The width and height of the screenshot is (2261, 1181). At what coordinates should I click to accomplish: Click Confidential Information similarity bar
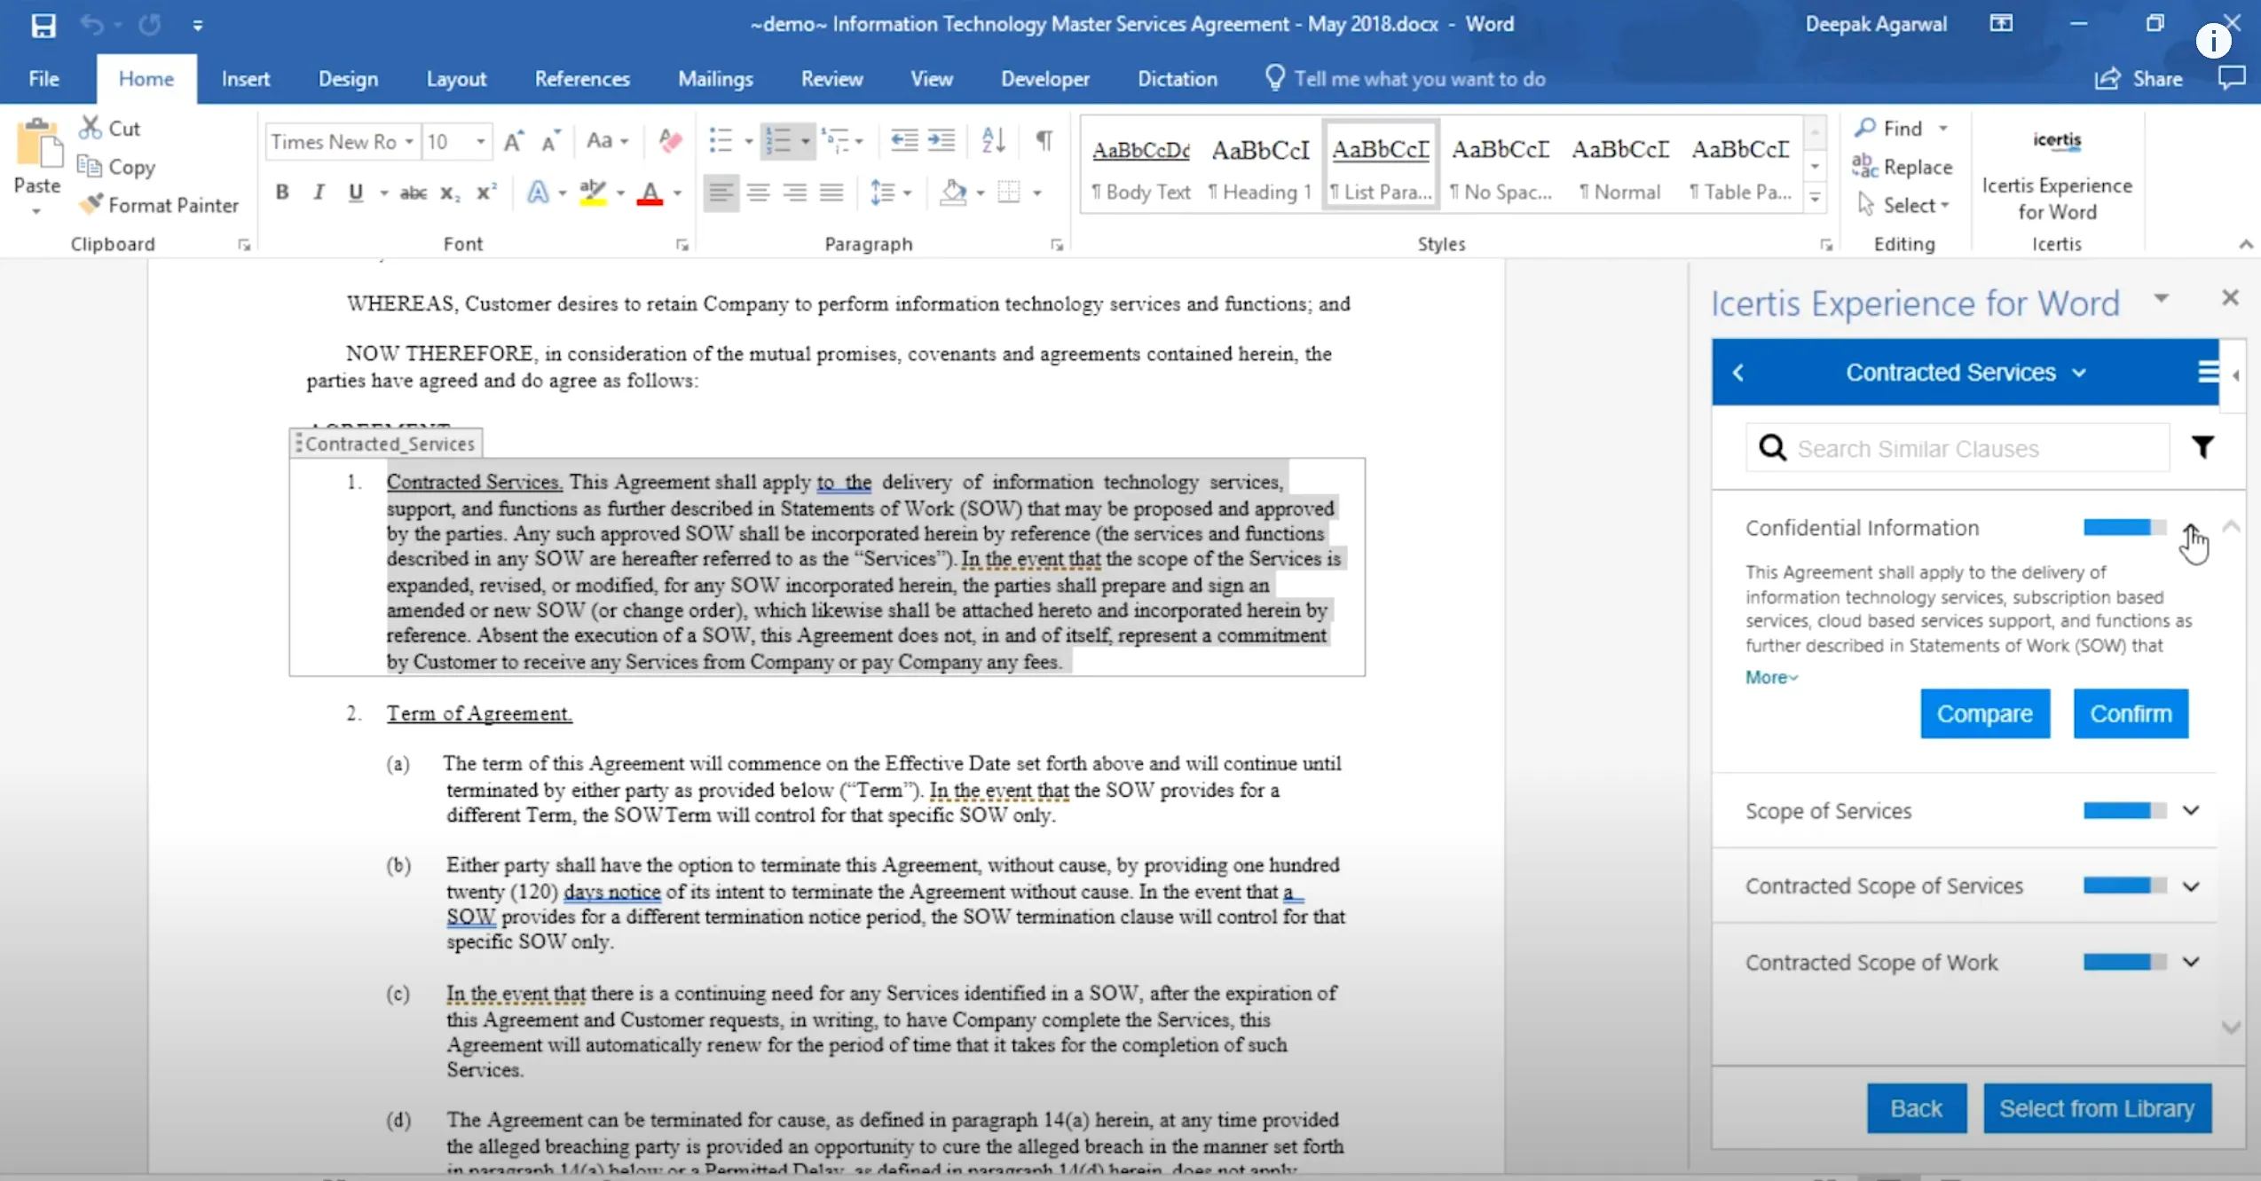point(2124,527)
